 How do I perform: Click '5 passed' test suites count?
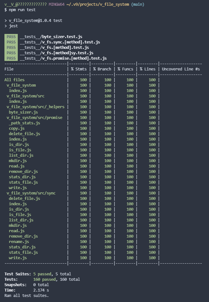pos(42,274)
